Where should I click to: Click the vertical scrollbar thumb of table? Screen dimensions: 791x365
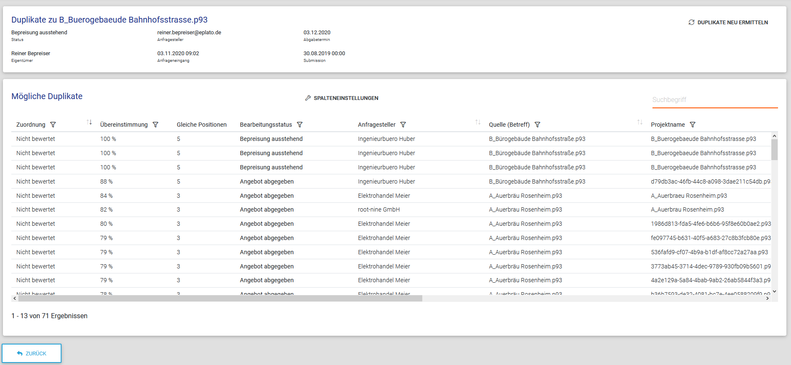(774, 149)
